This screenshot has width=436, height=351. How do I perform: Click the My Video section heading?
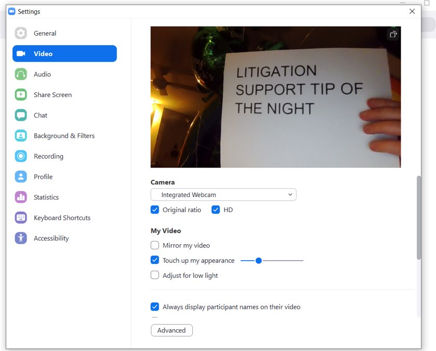tap(166, 231)
